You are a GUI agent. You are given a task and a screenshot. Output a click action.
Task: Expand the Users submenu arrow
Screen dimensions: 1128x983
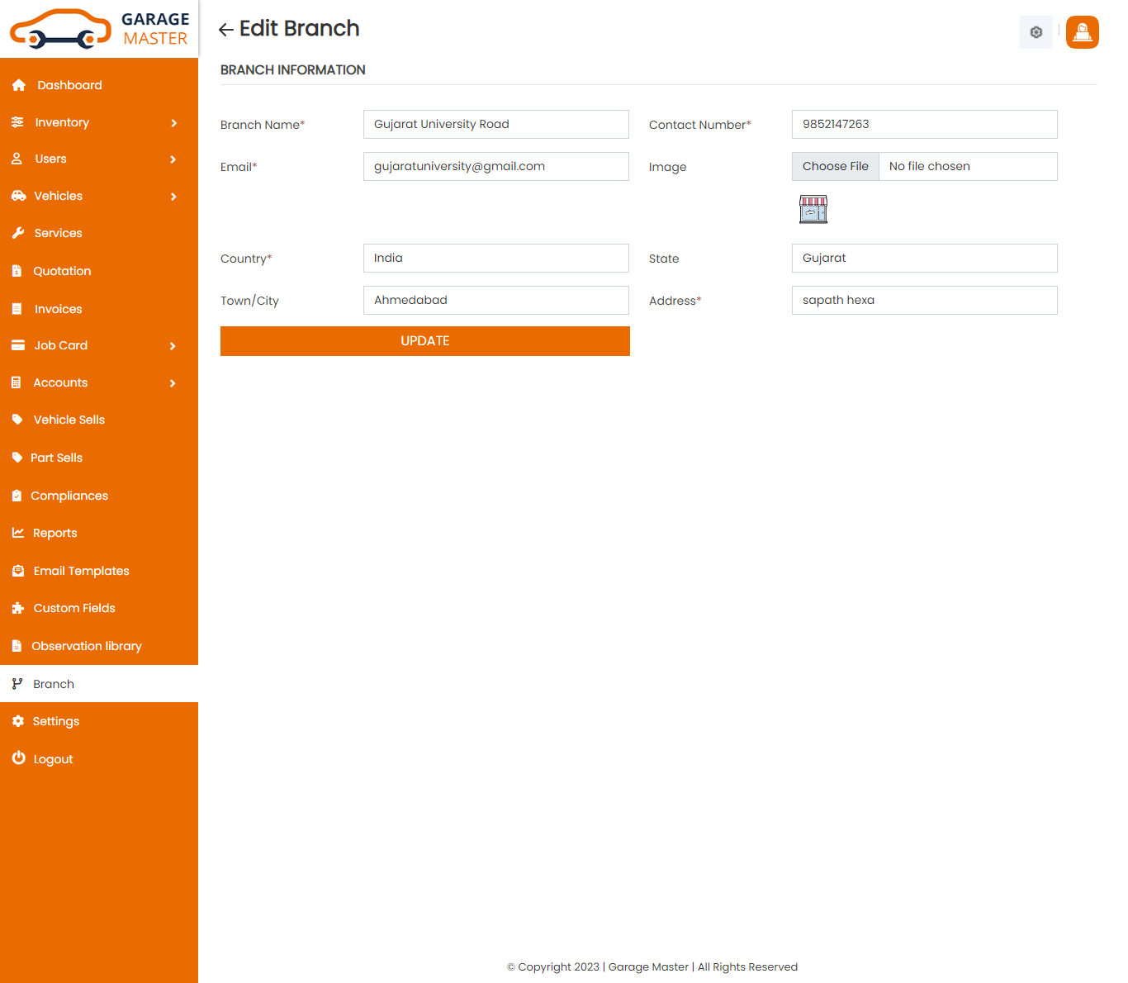pos(173,159)
